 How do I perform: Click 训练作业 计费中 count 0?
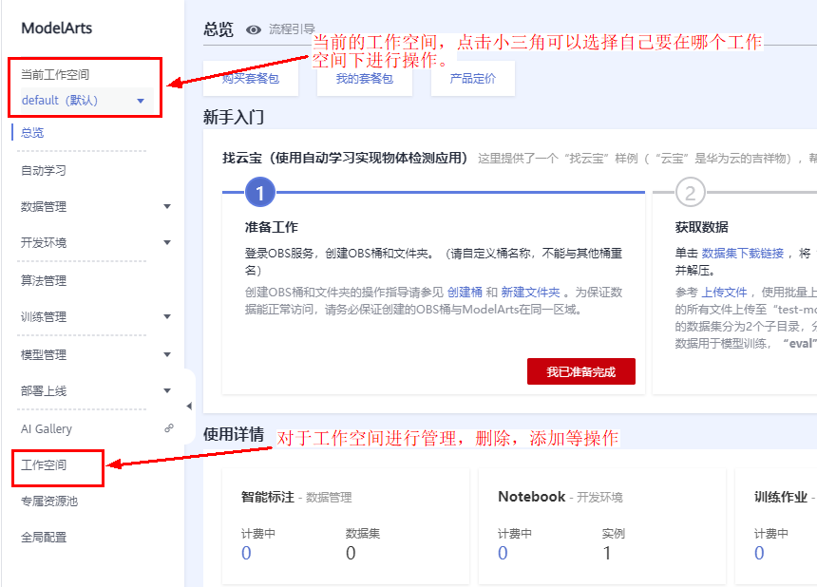(759, 553)
